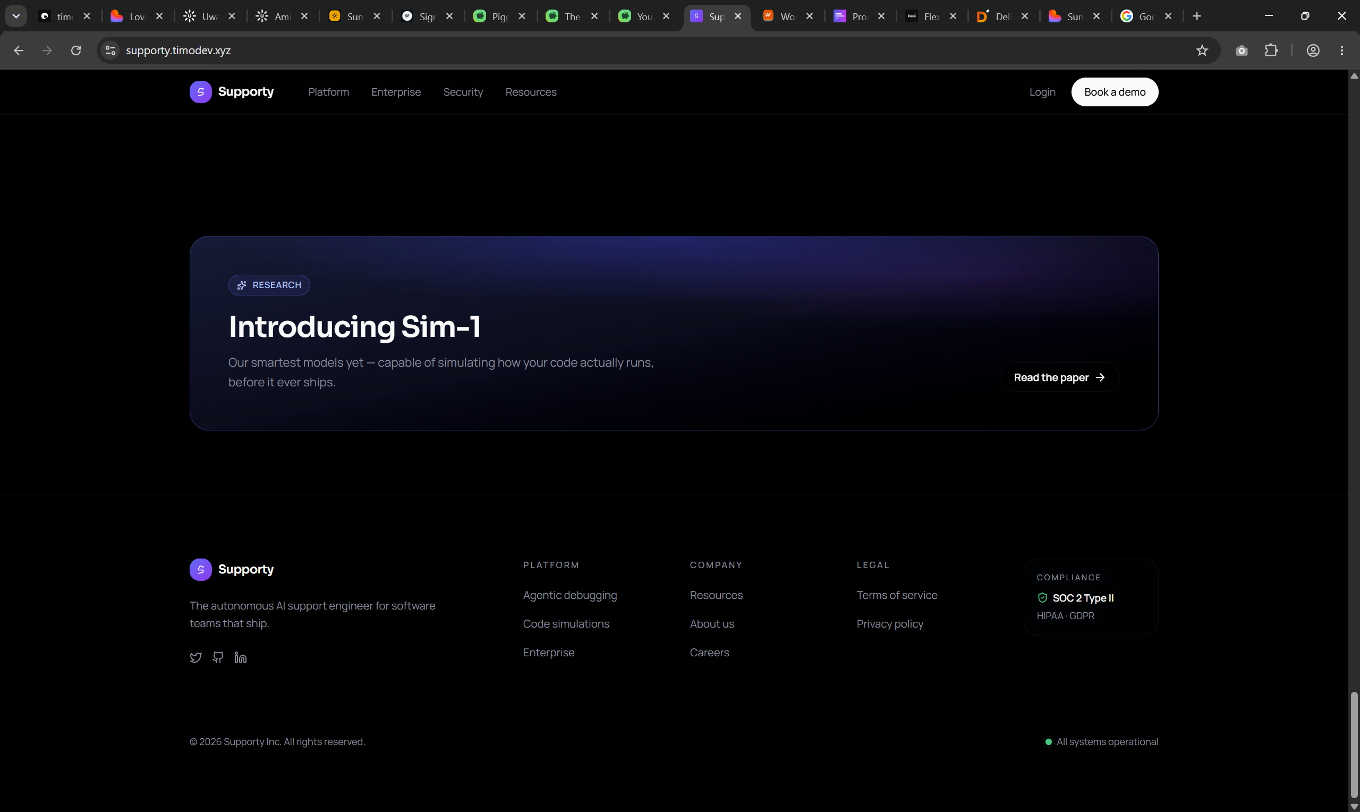The height and width of the screenshot is (812, 1360).
Task: Open Privacy policy link
Action: click(890, 624)
